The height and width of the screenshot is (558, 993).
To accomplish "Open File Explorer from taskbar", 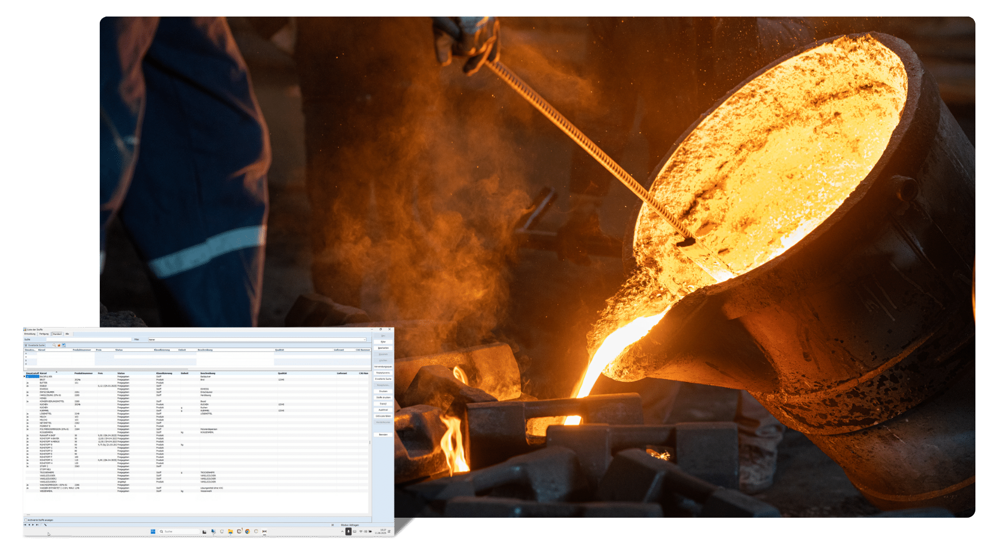I will coord(231,531).
